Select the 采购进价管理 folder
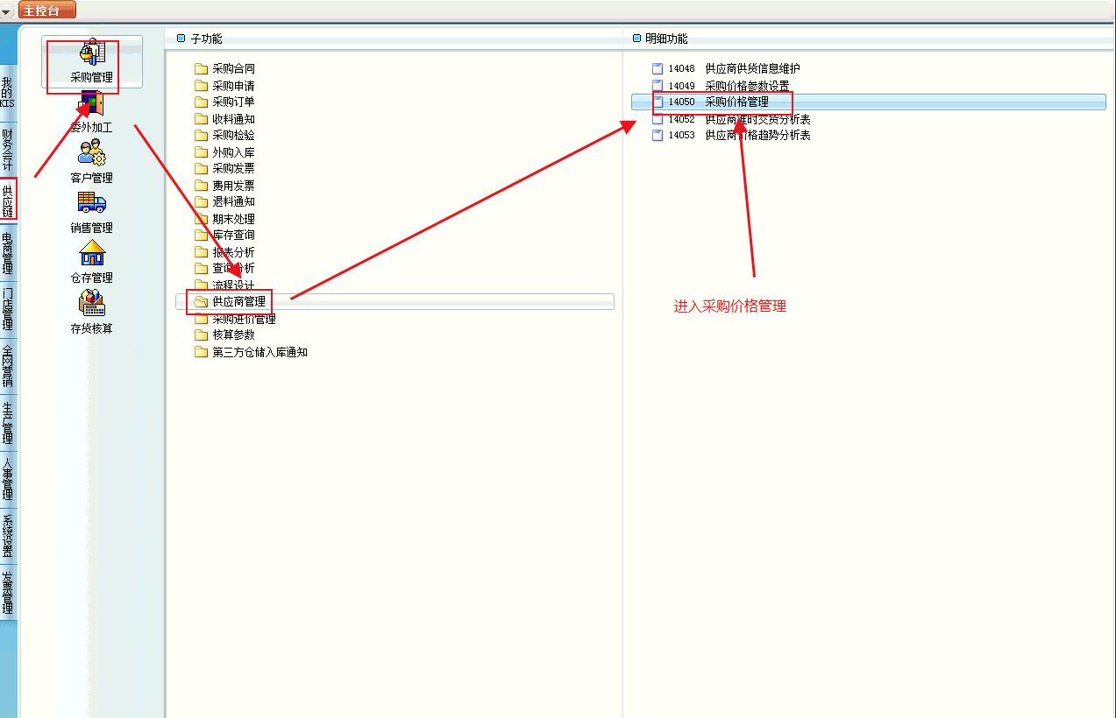The image size is (1116, 718). [x=235, y=319]
